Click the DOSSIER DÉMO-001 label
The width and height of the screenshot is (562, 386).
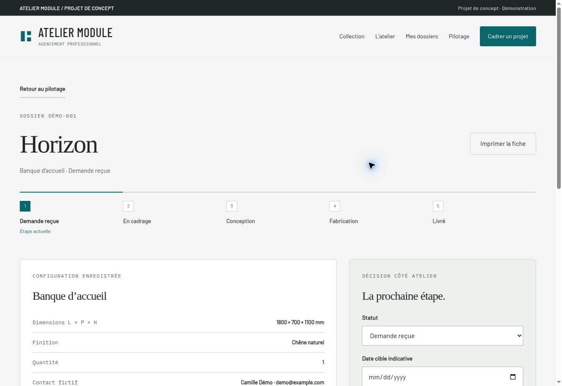48,116
